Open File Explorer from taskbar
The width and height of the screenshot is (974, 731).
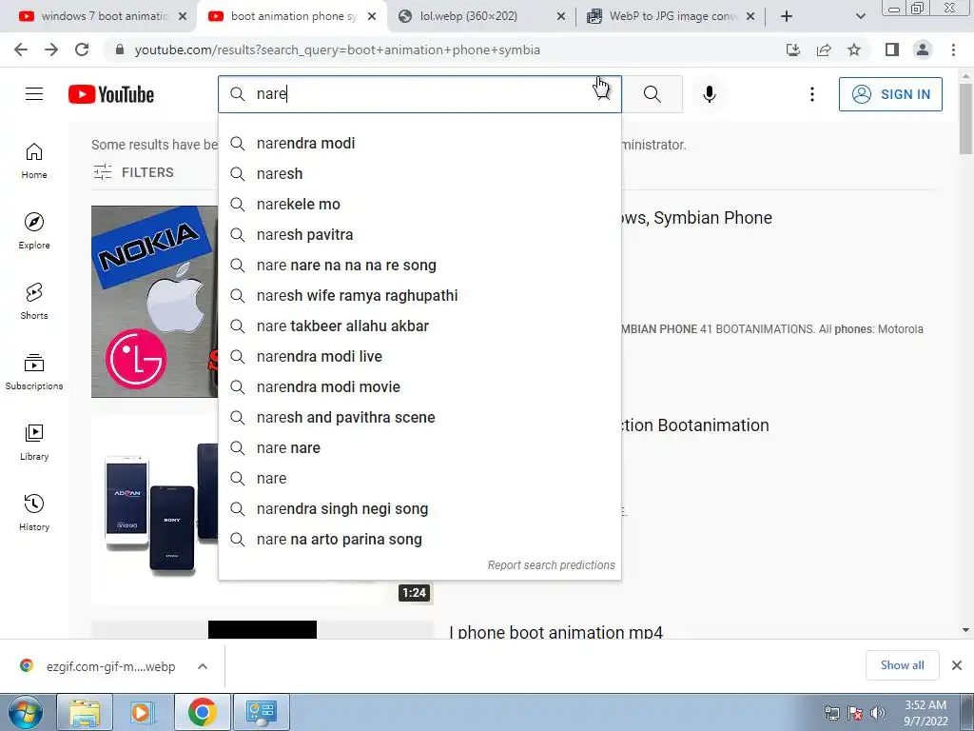pyautogui.click(x=85, y=712)
